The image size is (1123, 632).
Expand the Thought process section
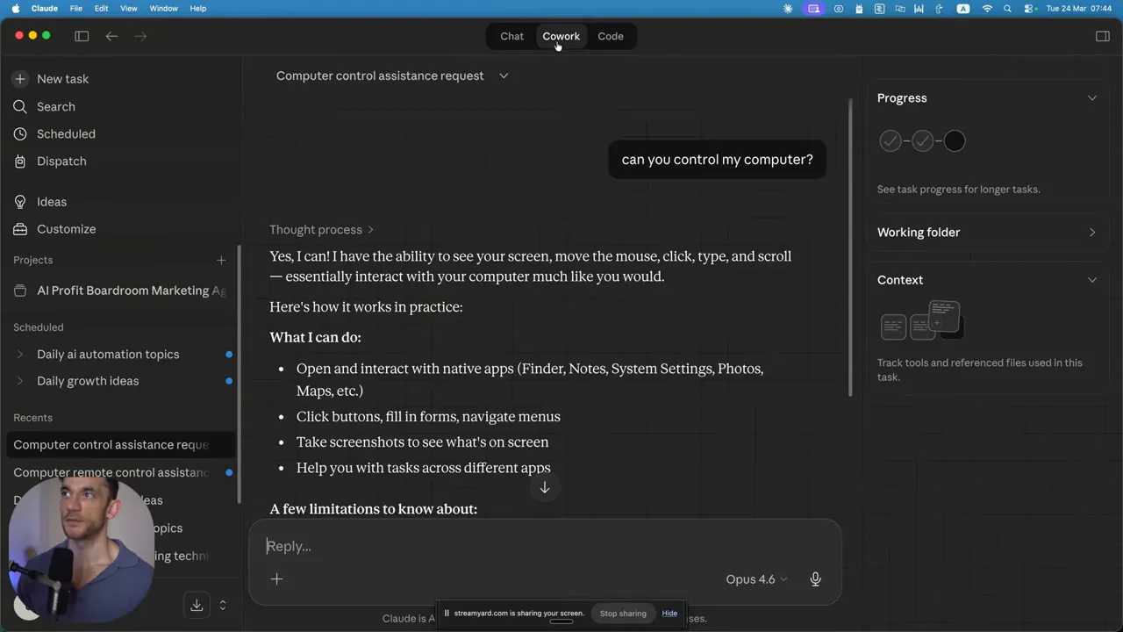pyautogui.click(x=321, y=230)
